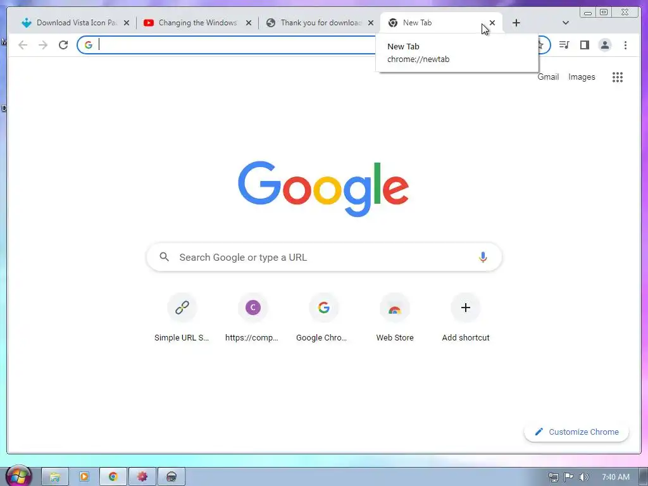Viewport: 648px width, 486px height.
Task: Open the Google Chro... shortcut
Action: point(323,318)
